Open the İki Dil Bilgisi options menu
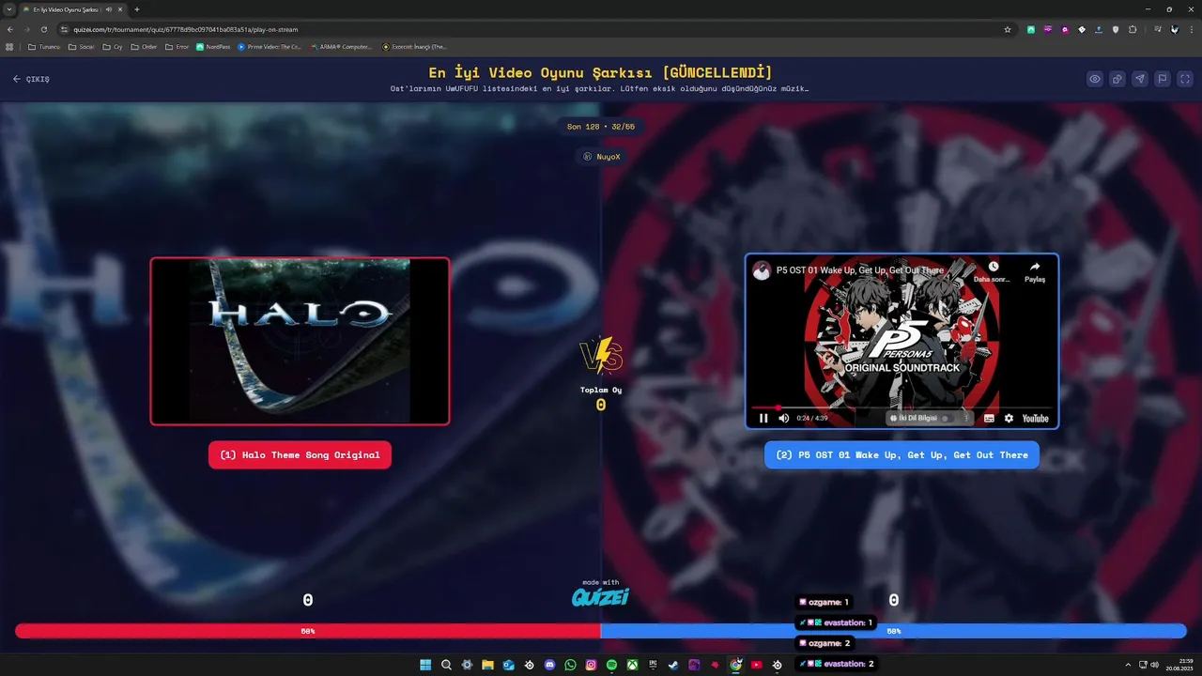This screenshot has width=1202, height=676. coord(966,419)
